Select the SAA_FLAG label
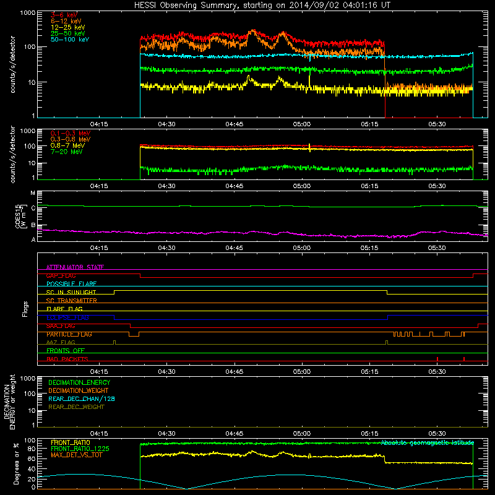The height and width of the screenshot is (495, 495). coord(61,326)
